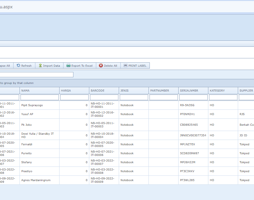The width and height of the screenshot is (254, 200).
Task: Click barcode NB-HO-10-2018-IT-00004
Action: click(x=103, y=135)
